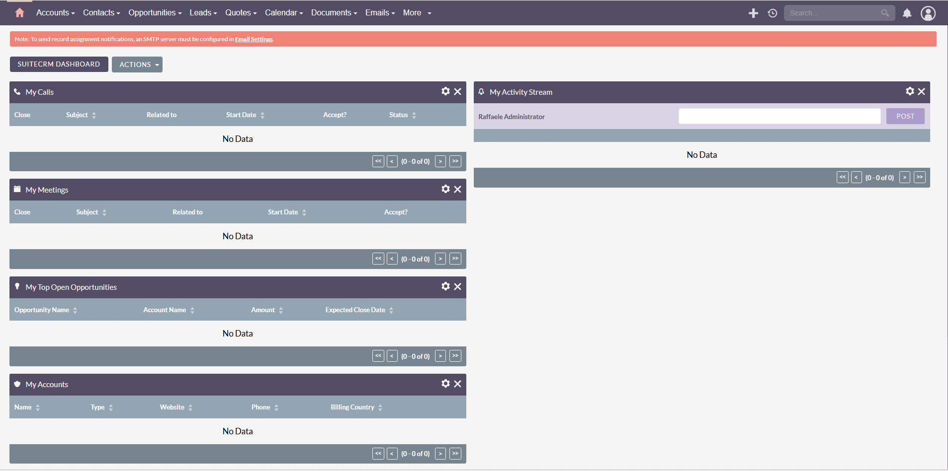Screen dimensions: 948x471
Task: Open My Accounts dashlet gear settings
Action: point(445,384)
